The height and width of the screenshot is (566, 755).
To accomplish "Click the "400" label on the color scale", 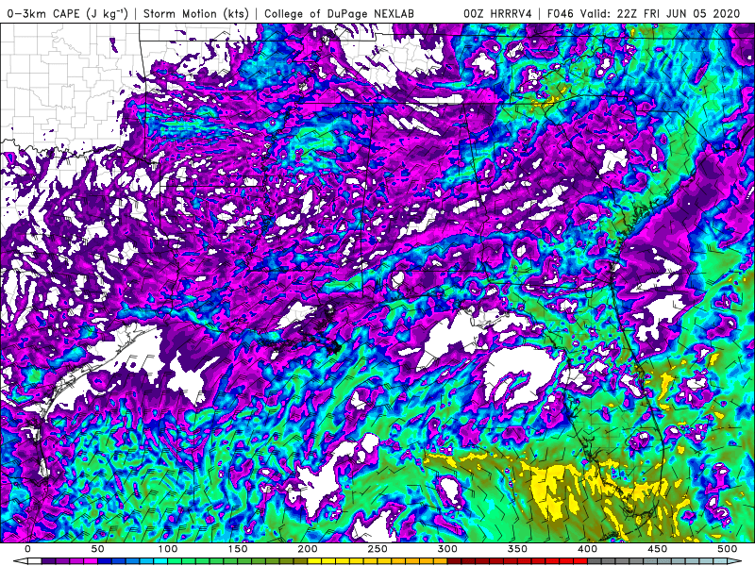I will pyautogui.click(x=587, y=549).
